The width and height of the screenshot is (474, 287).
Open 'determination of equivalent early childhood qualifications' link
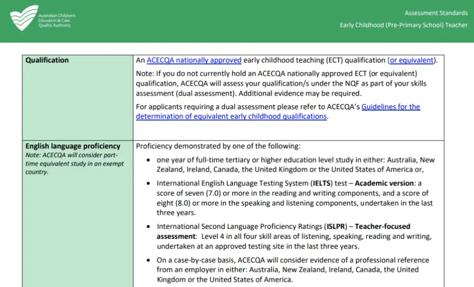(x=231, y=116)
